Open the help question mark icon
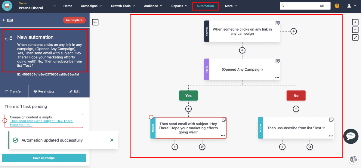Viewport: 361px width, 168px height. tap(337, 6)
